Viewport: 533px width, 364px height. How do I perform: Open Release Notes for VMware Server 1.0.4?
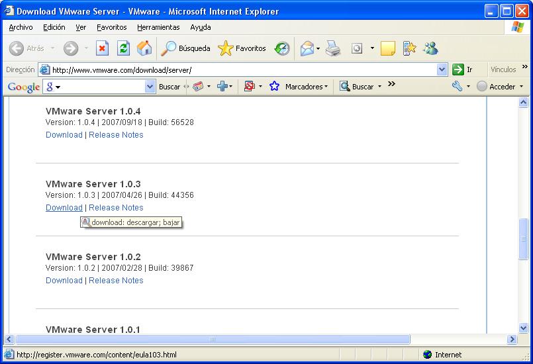tap(116, 135)
